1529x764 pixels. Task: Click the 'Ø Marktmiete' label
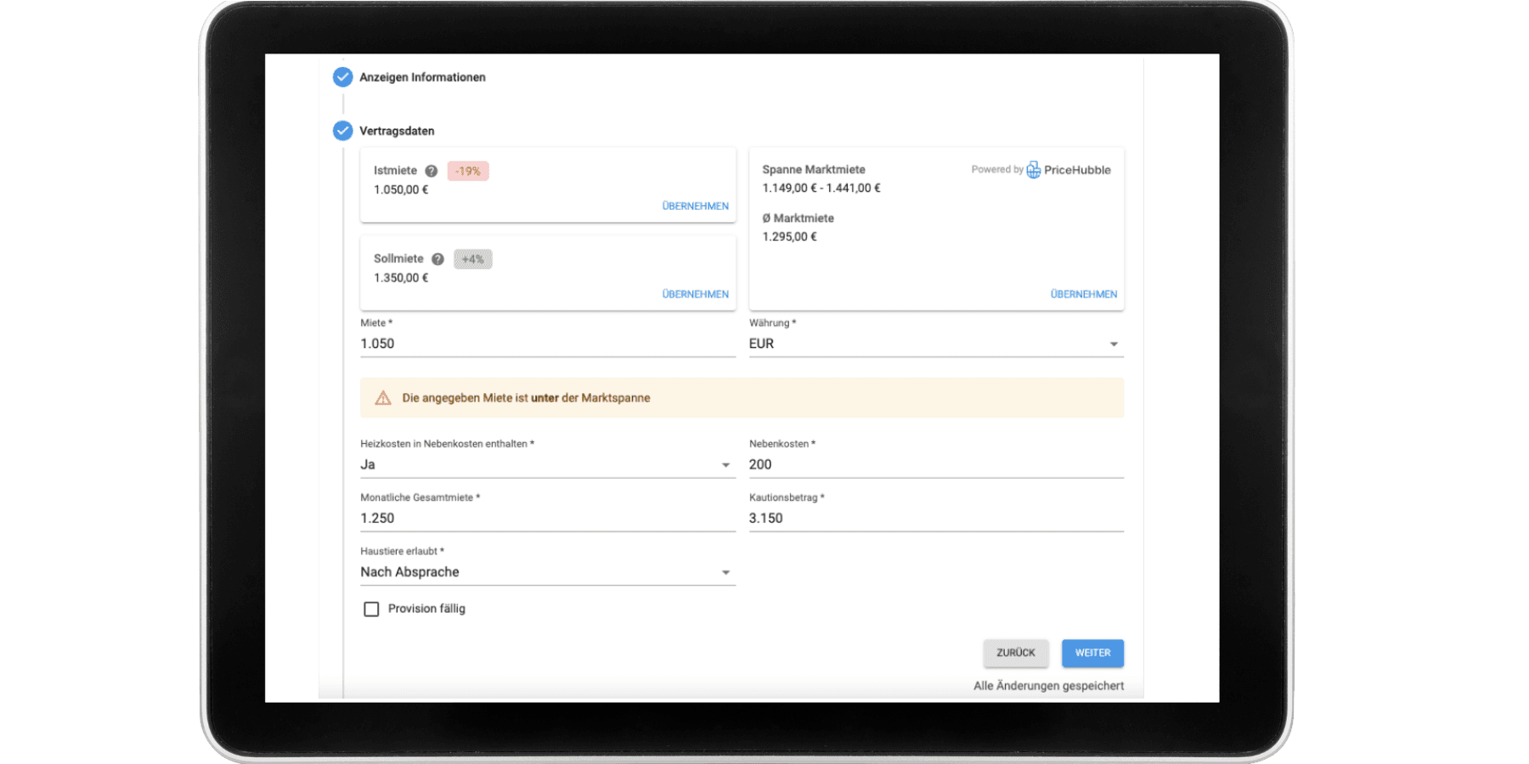[x=798, y=218]
